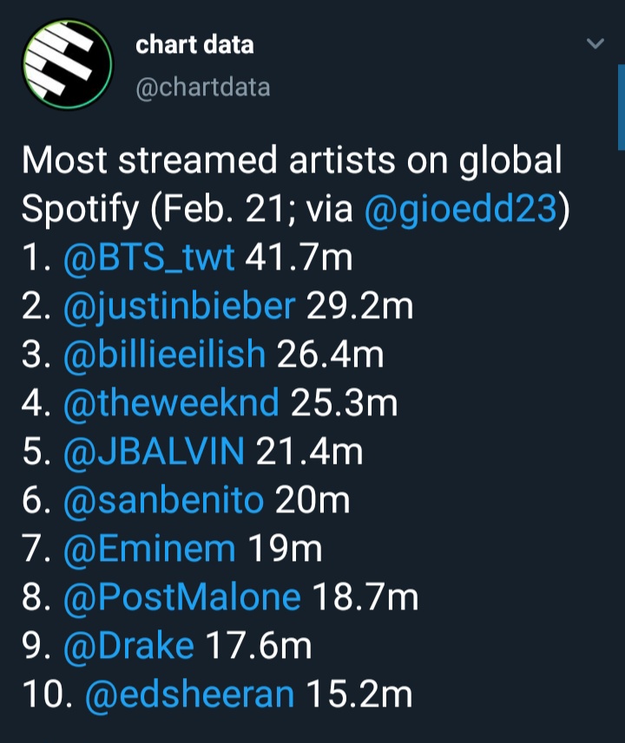Click the @sanbenito mention link

pyautogui.click(x=165, y=500)
